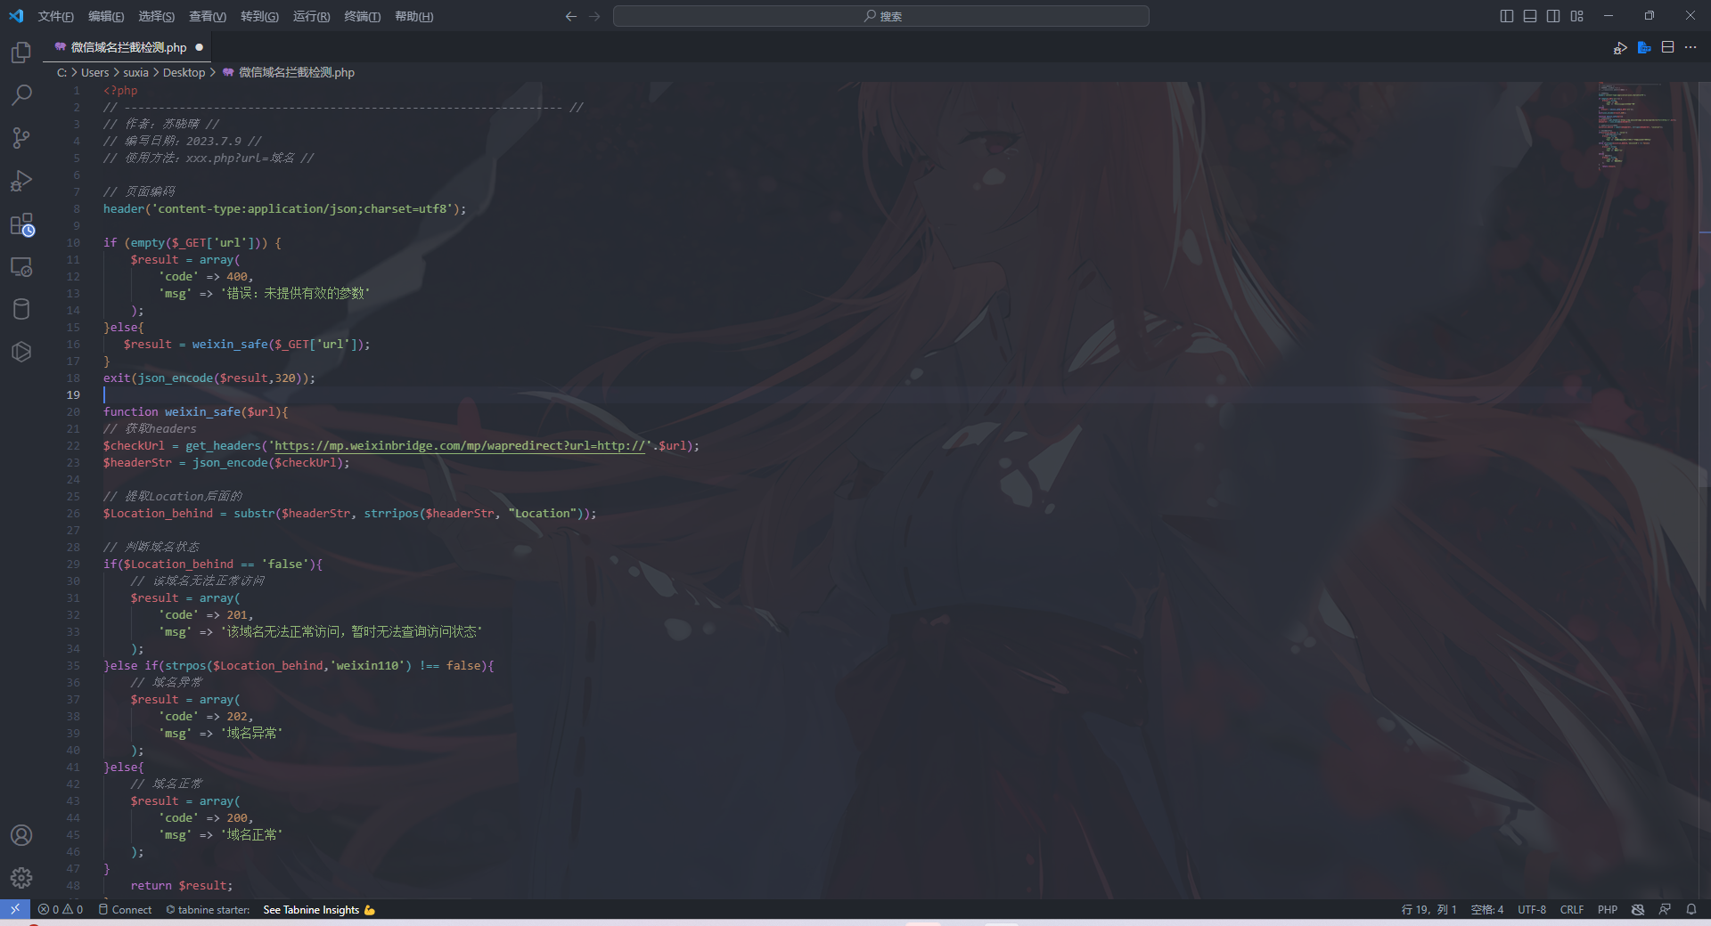This screenshot has height=926, width=1711.
Task: Toggle the bottom panel layout
Action: [1529, 16]
